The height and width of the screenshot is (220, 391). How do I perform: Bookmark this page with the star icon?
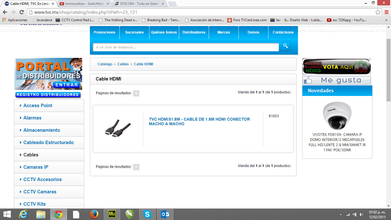(x=378, y=12)
